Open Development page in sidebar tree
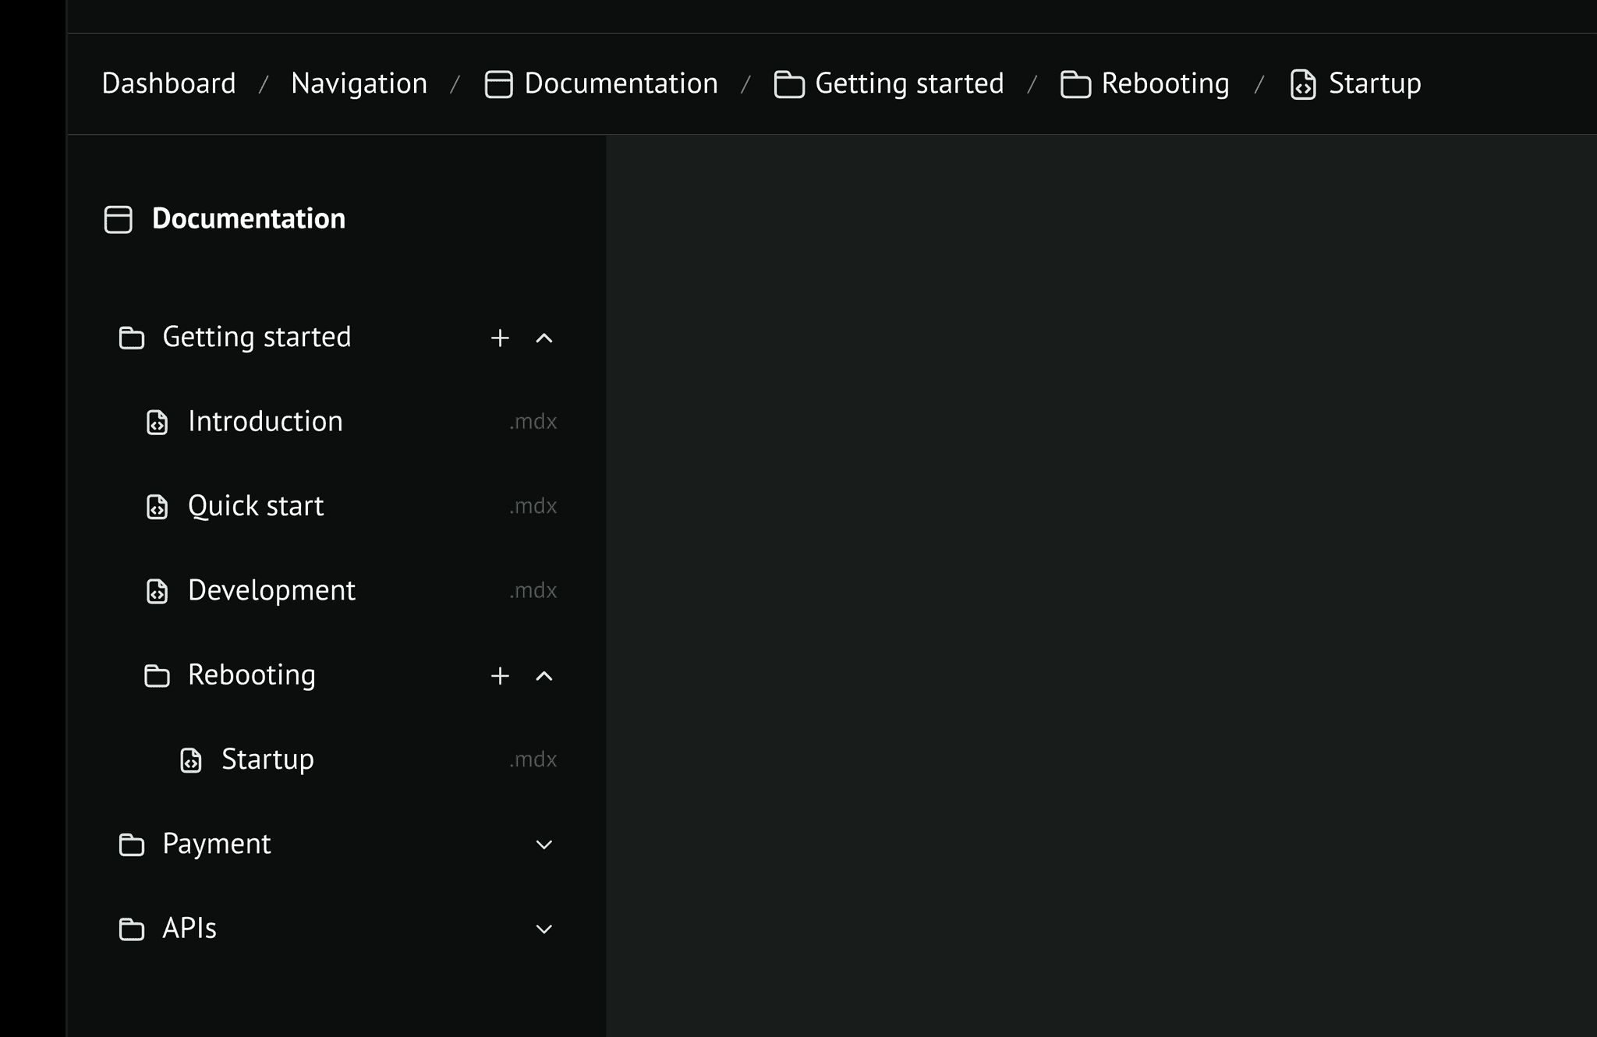Screen dimensions: 1597x1037 tap(271, 590)
